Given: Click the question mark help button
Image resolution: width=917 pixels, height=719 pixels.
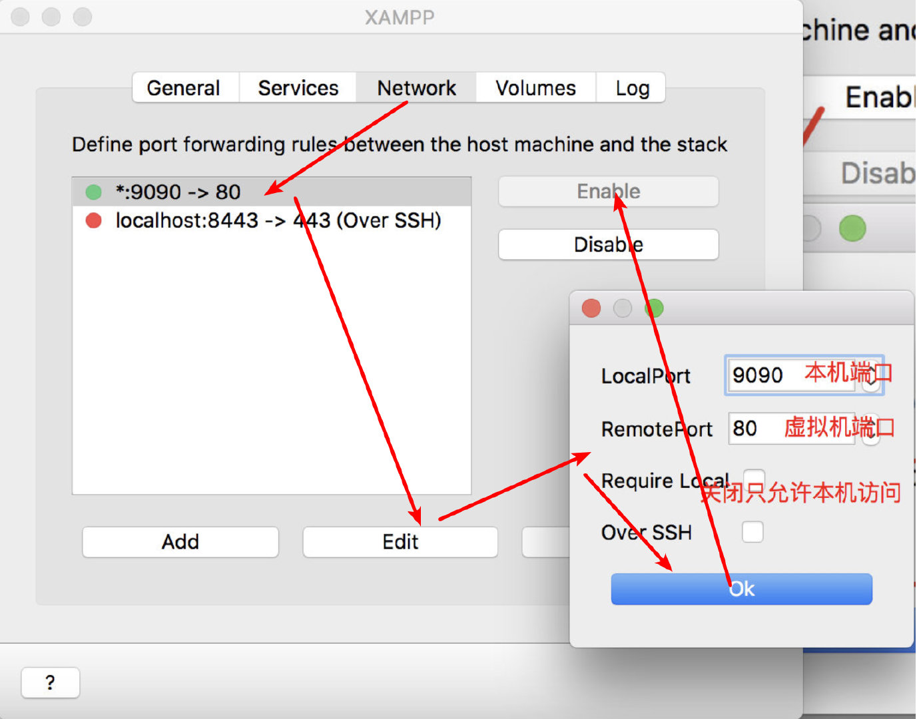Looking at the screenshot, I should (x=51, y=682).
